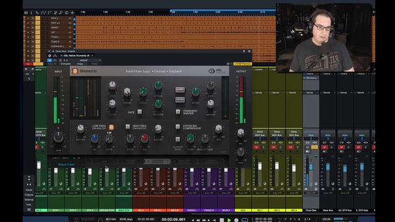This screenshot has height=222, width=395.
Task: Open track options with wrench icon above tracks
Action: tap(37, 12)
